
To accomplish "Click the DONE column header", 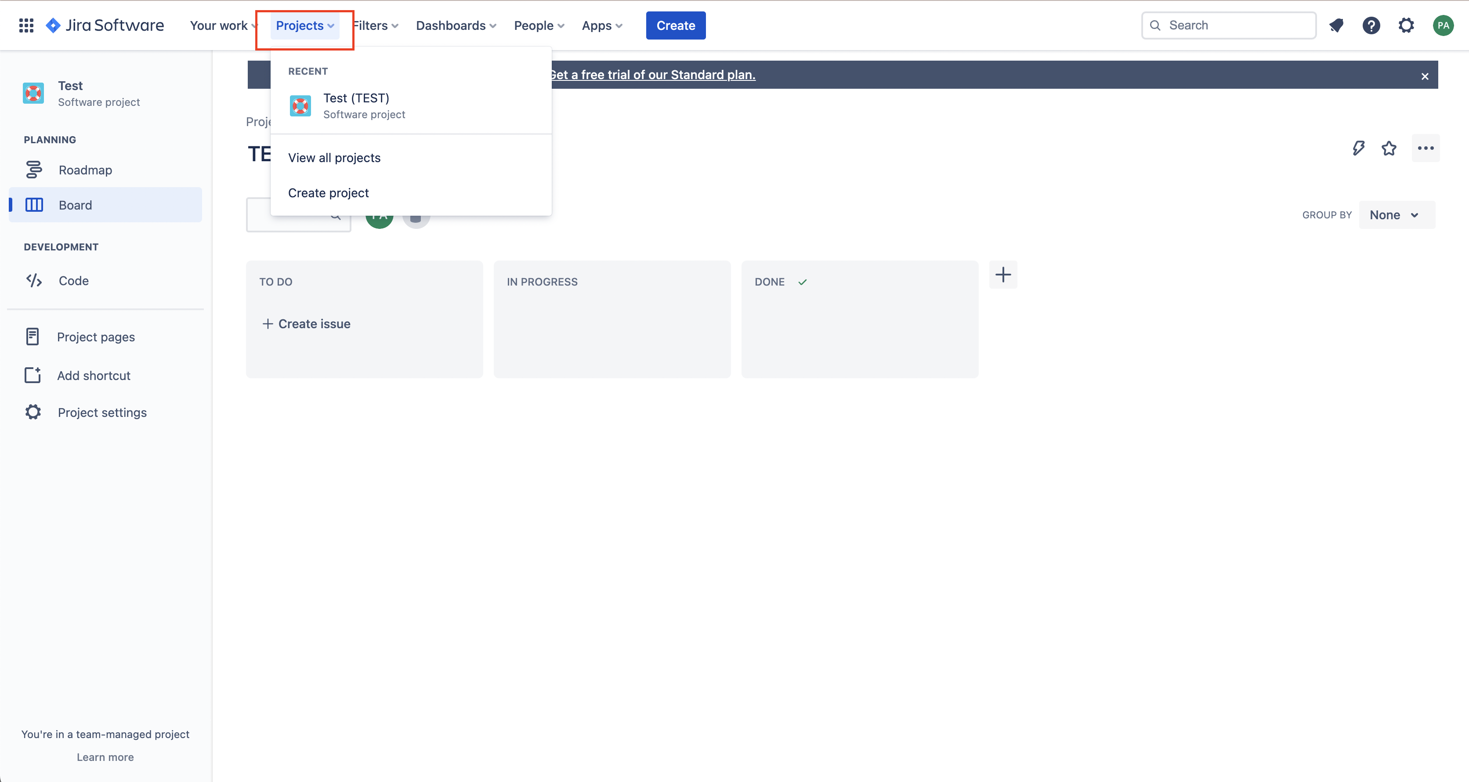I will click(x=769, y=282).
